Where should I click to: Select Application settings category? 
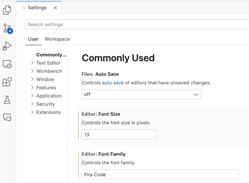point(49,96)
